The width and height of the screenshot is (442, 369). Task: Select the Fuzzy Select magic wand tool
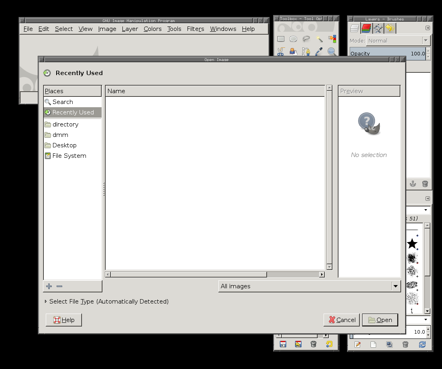[320, 39]
